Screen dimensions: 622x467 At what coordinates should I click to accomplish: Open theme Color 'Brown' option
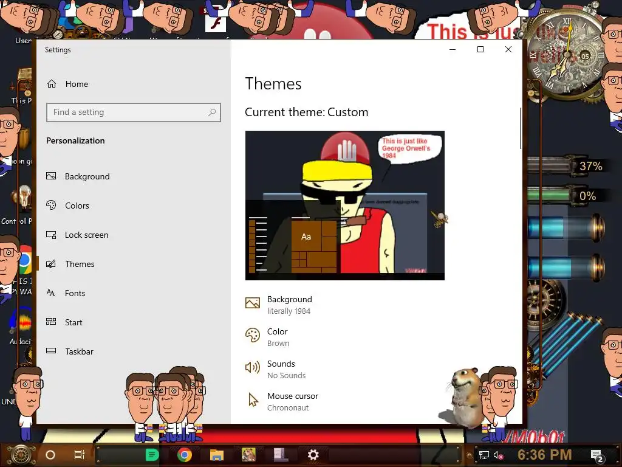point(267,337)
